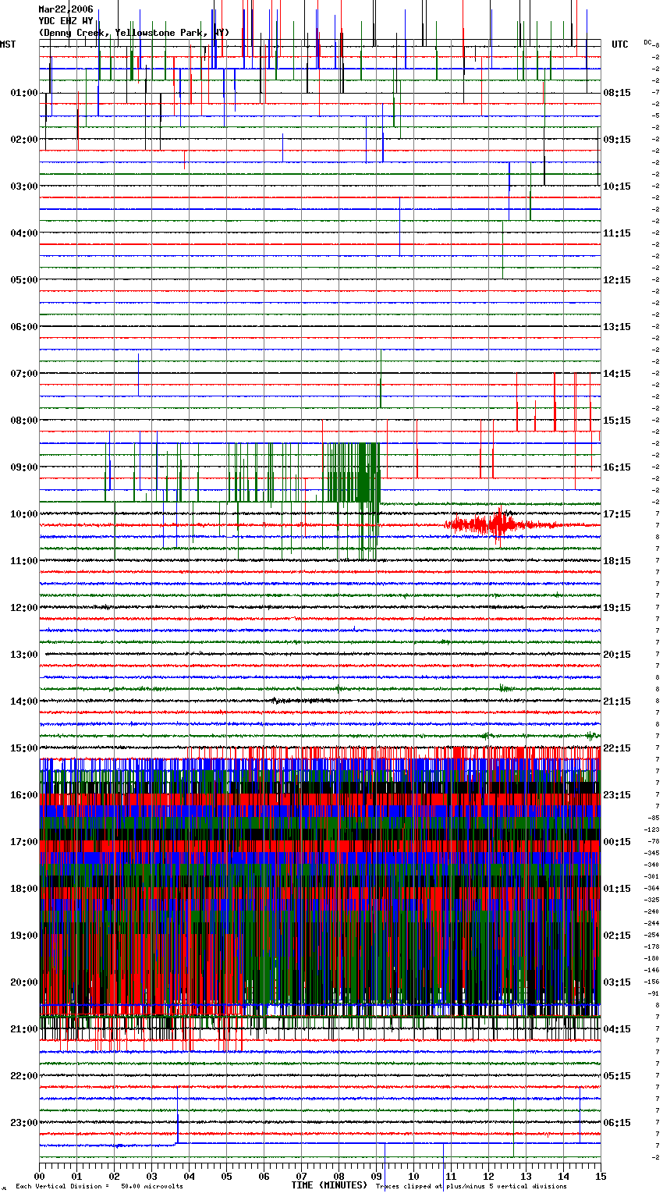Screen dimensions: 663x1197
Task: Click the 17:15 UTC time label
Action: click(617, 514)
